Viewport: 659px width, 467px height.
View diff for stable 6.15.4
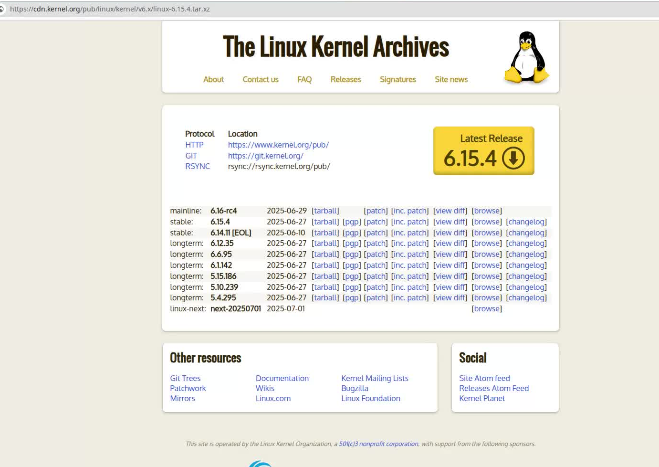pyautogui.click(x=450, y=222)
